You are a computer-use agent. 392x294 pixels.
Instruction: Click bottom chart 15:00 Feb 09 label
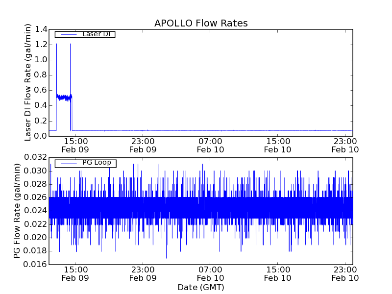click(x=75, y=274)
